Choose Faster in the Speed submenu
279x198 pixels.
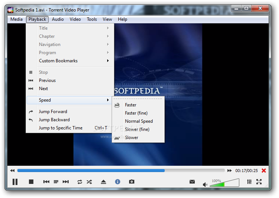pos(138,105)
